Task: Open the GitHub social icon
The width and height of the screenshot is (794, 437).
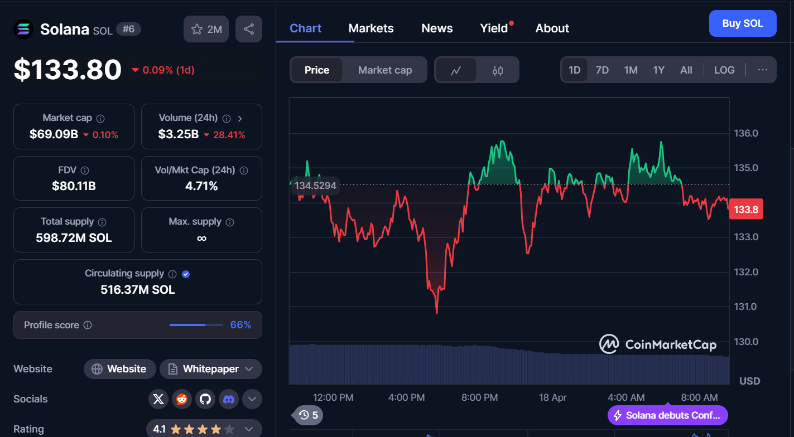Action: pos(205,399)
